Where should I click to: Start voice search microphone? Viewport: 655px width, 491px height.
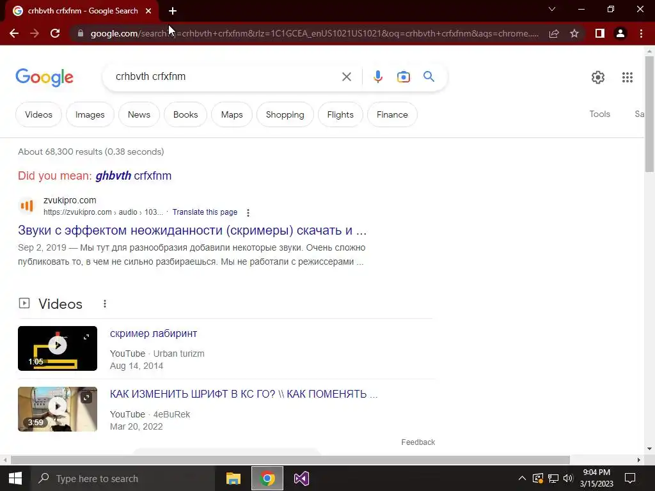tap(377, 77)
